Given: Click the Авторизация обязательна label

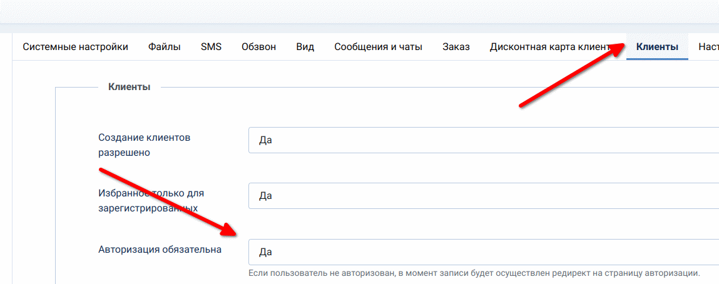Looking at the screenshot, I should (160, 250).
